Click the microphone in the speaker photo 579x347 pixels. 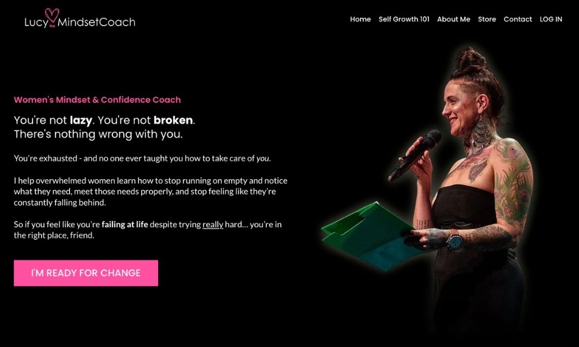[x=415, y=156]
